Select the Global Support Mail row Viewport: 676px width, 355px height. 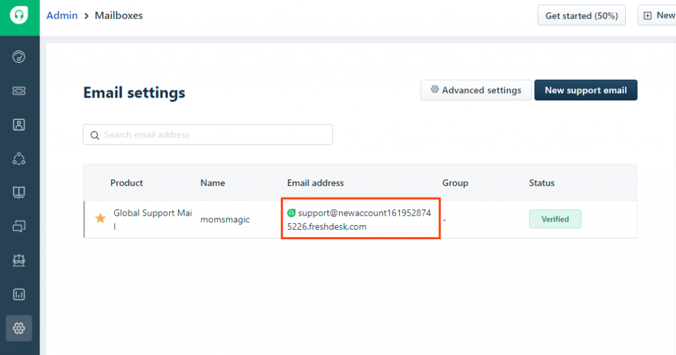(360, 219)
